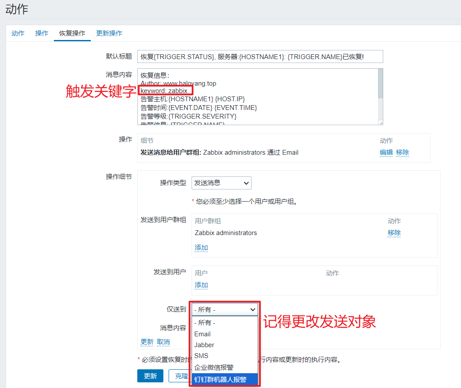Click the 您必须至少选择一个用户或用户组 notice
Viewport: 461px width, 388px height.
[x=247, y=202]
